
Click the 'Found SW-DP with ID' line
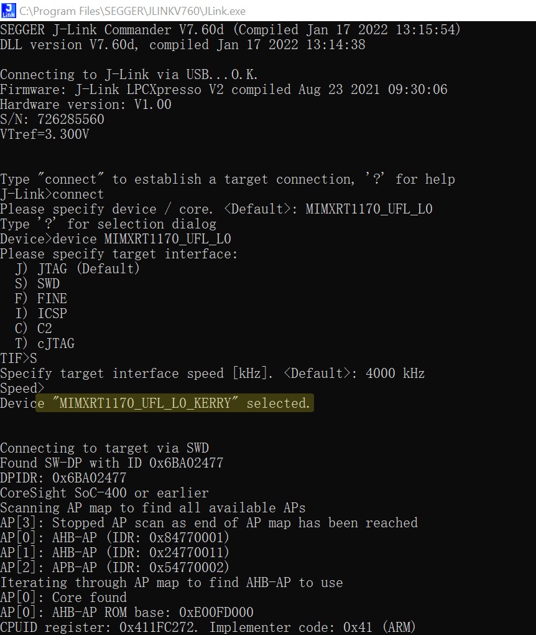tap(112, 463)
